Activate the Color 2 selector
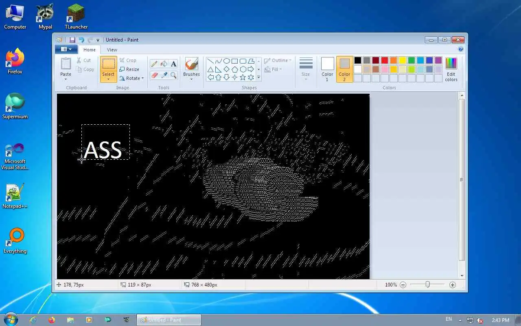Screen dimensions: 521x326 [x=344, y=69]
